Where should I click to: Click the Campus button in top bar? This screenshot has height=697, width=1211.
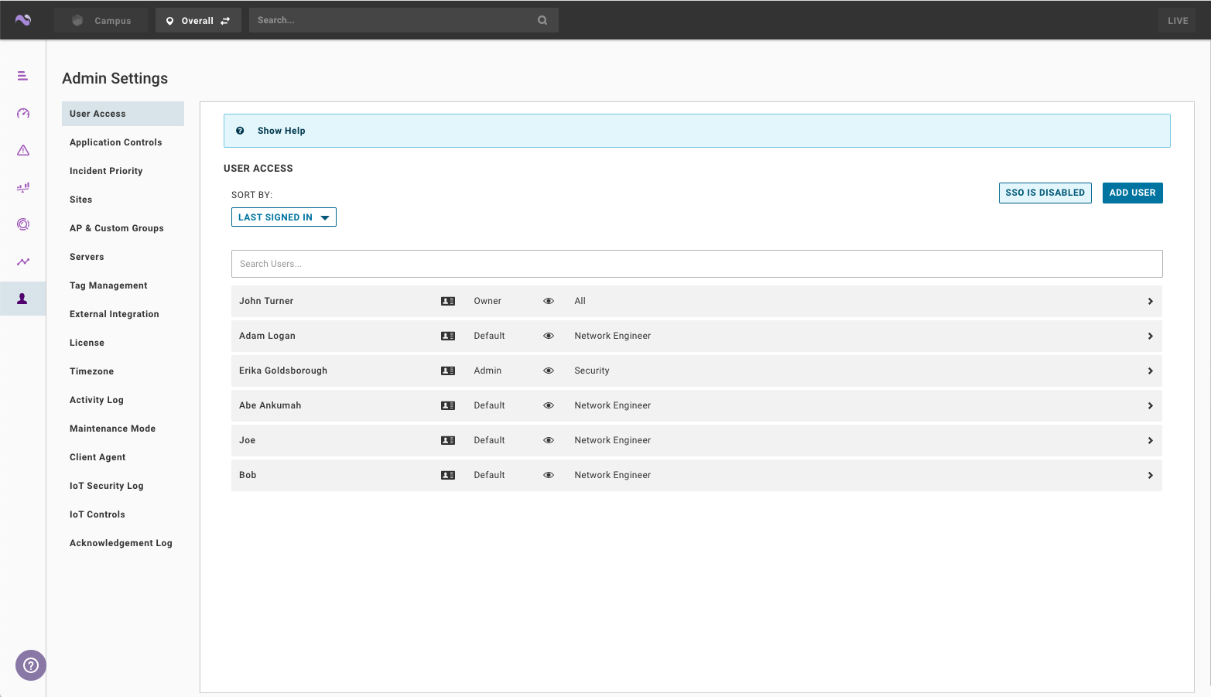coord(101,21)
